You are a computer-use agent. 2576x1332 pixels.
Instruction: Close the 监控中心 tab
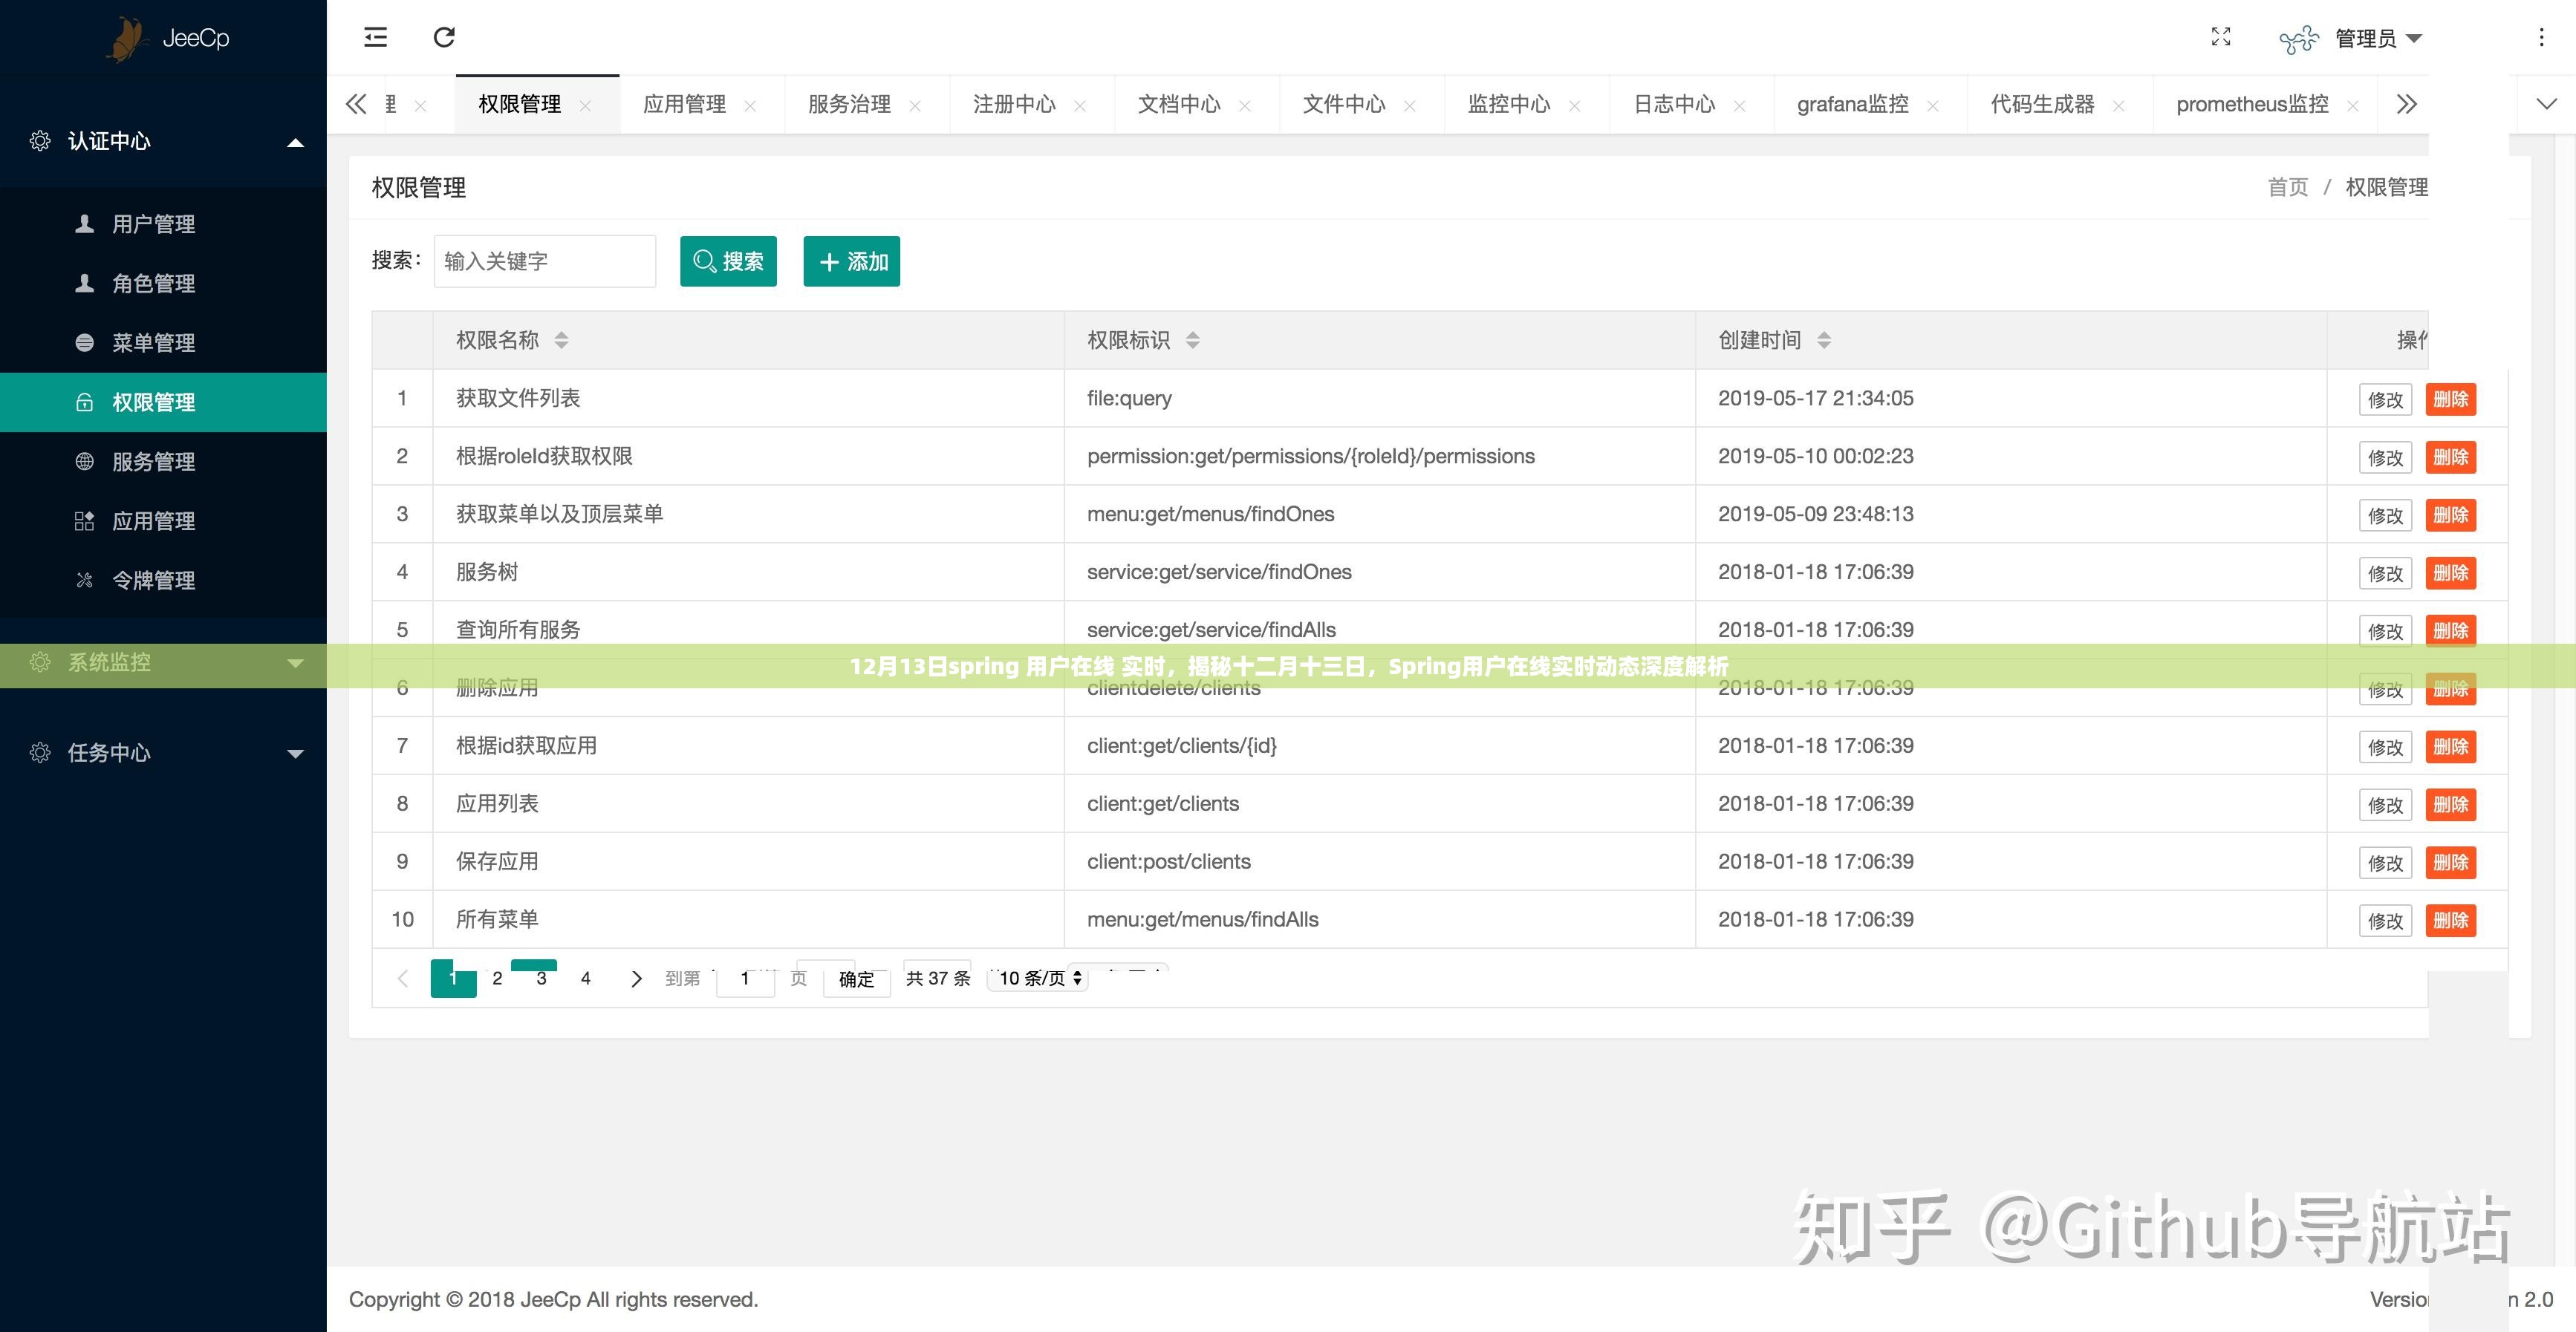1575,106
